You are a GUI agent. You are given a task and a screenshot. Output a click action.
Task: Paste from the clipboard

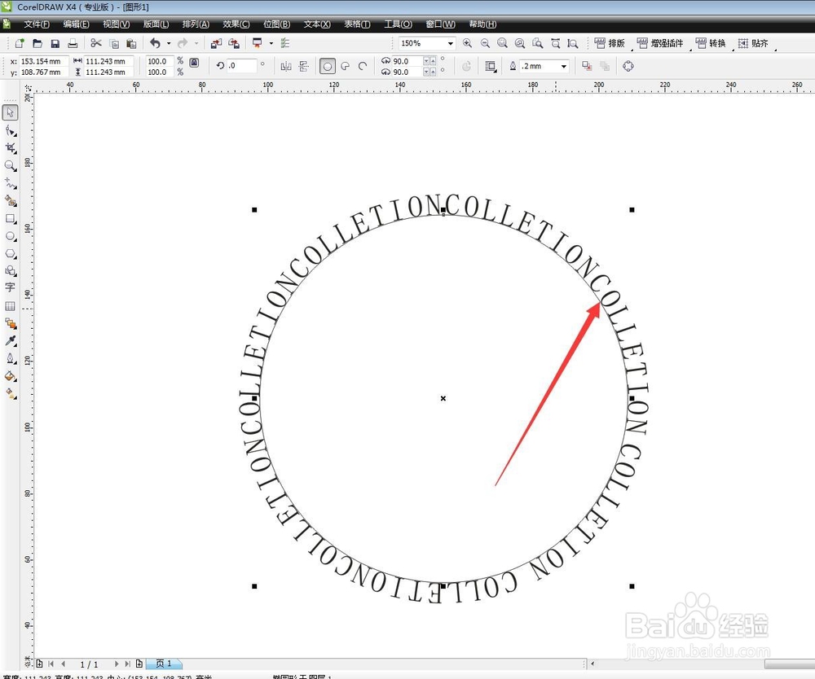[x=131, y=44]
